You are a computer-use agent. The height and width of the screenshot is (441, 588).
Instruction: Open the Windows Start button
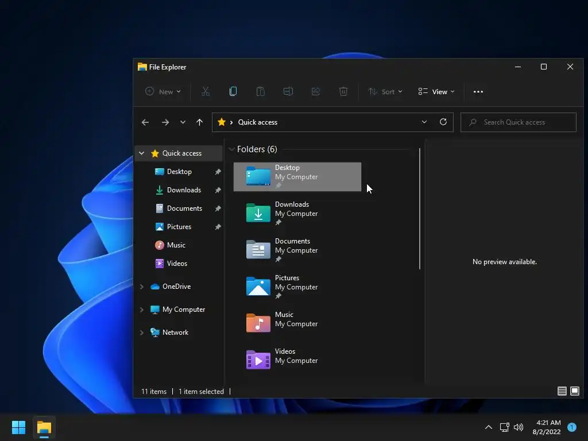[x=18, y=427]
